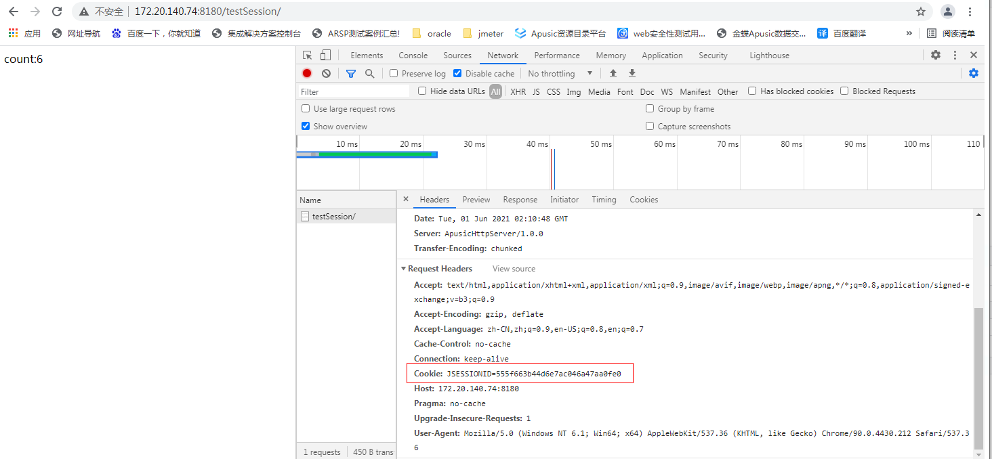Toggle the filter funnel icon

pyautogui.click(x=350, y=73)
